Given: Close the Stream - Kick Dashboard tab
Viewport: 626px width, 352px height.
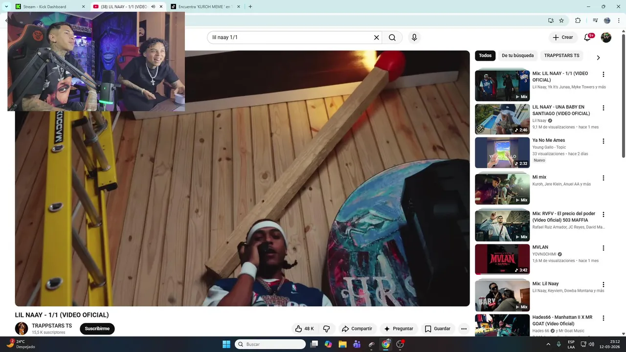Looking at the screenshot, I should (83, 7).
